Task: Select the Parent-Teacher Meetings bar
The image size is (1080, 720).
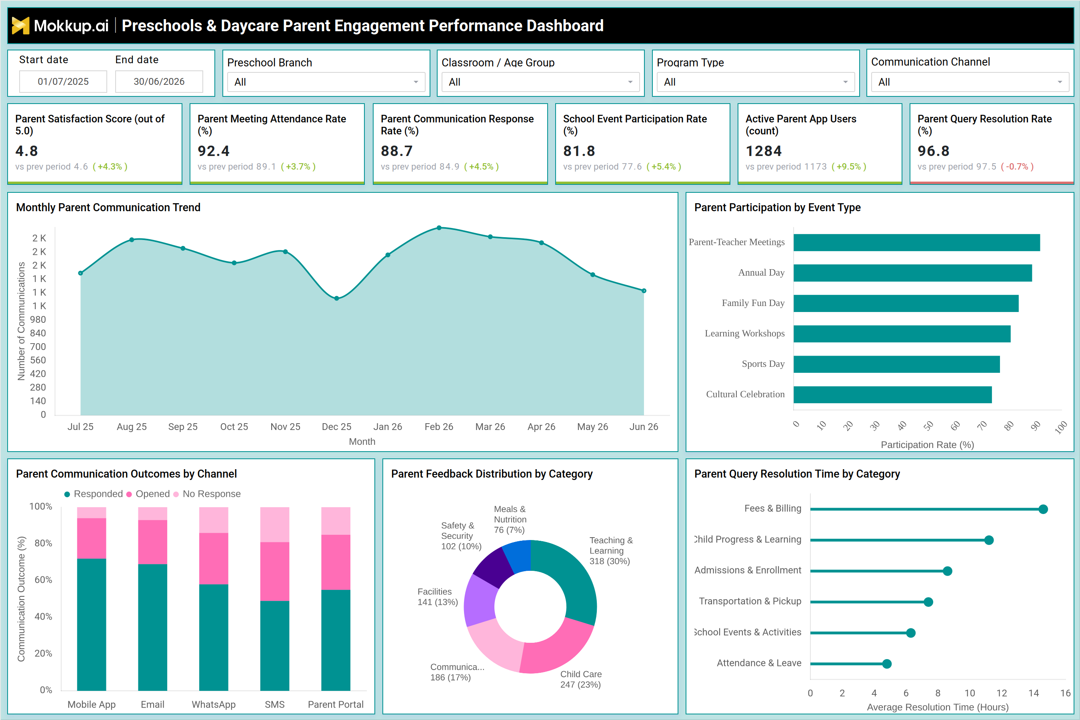Action: [x=916, y=242]
